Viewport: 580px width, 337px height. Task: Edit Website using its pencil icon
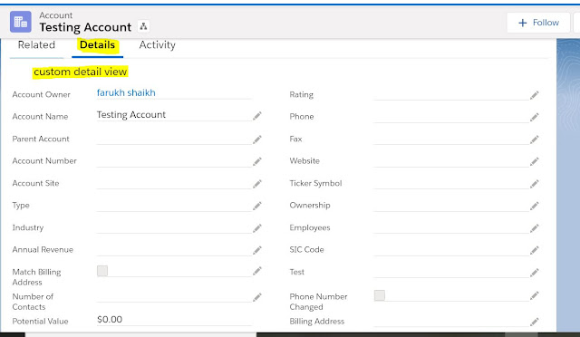pos(534,161)
